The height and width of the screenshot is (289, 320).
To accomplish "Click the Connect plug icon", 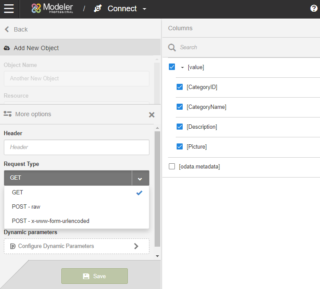I will click(98, 9).
